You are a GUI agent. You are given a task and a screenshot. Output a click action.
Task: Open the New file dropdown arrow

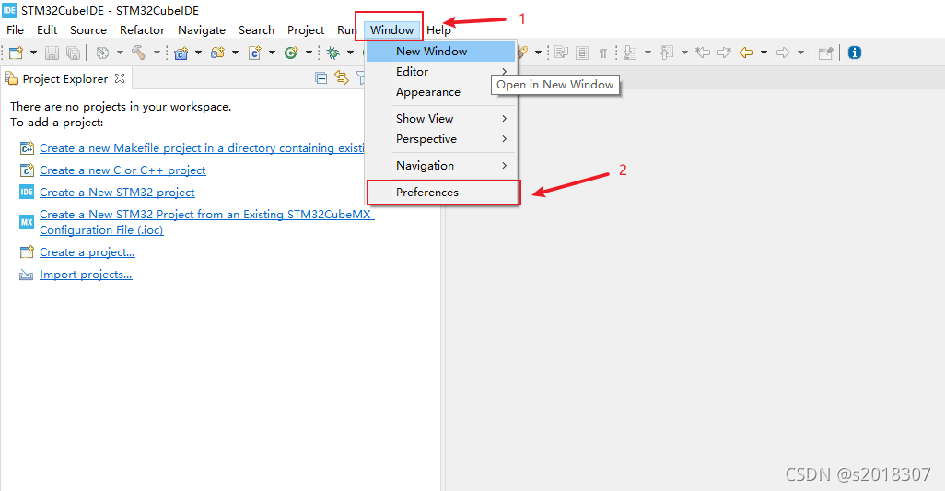click(33, 53)
